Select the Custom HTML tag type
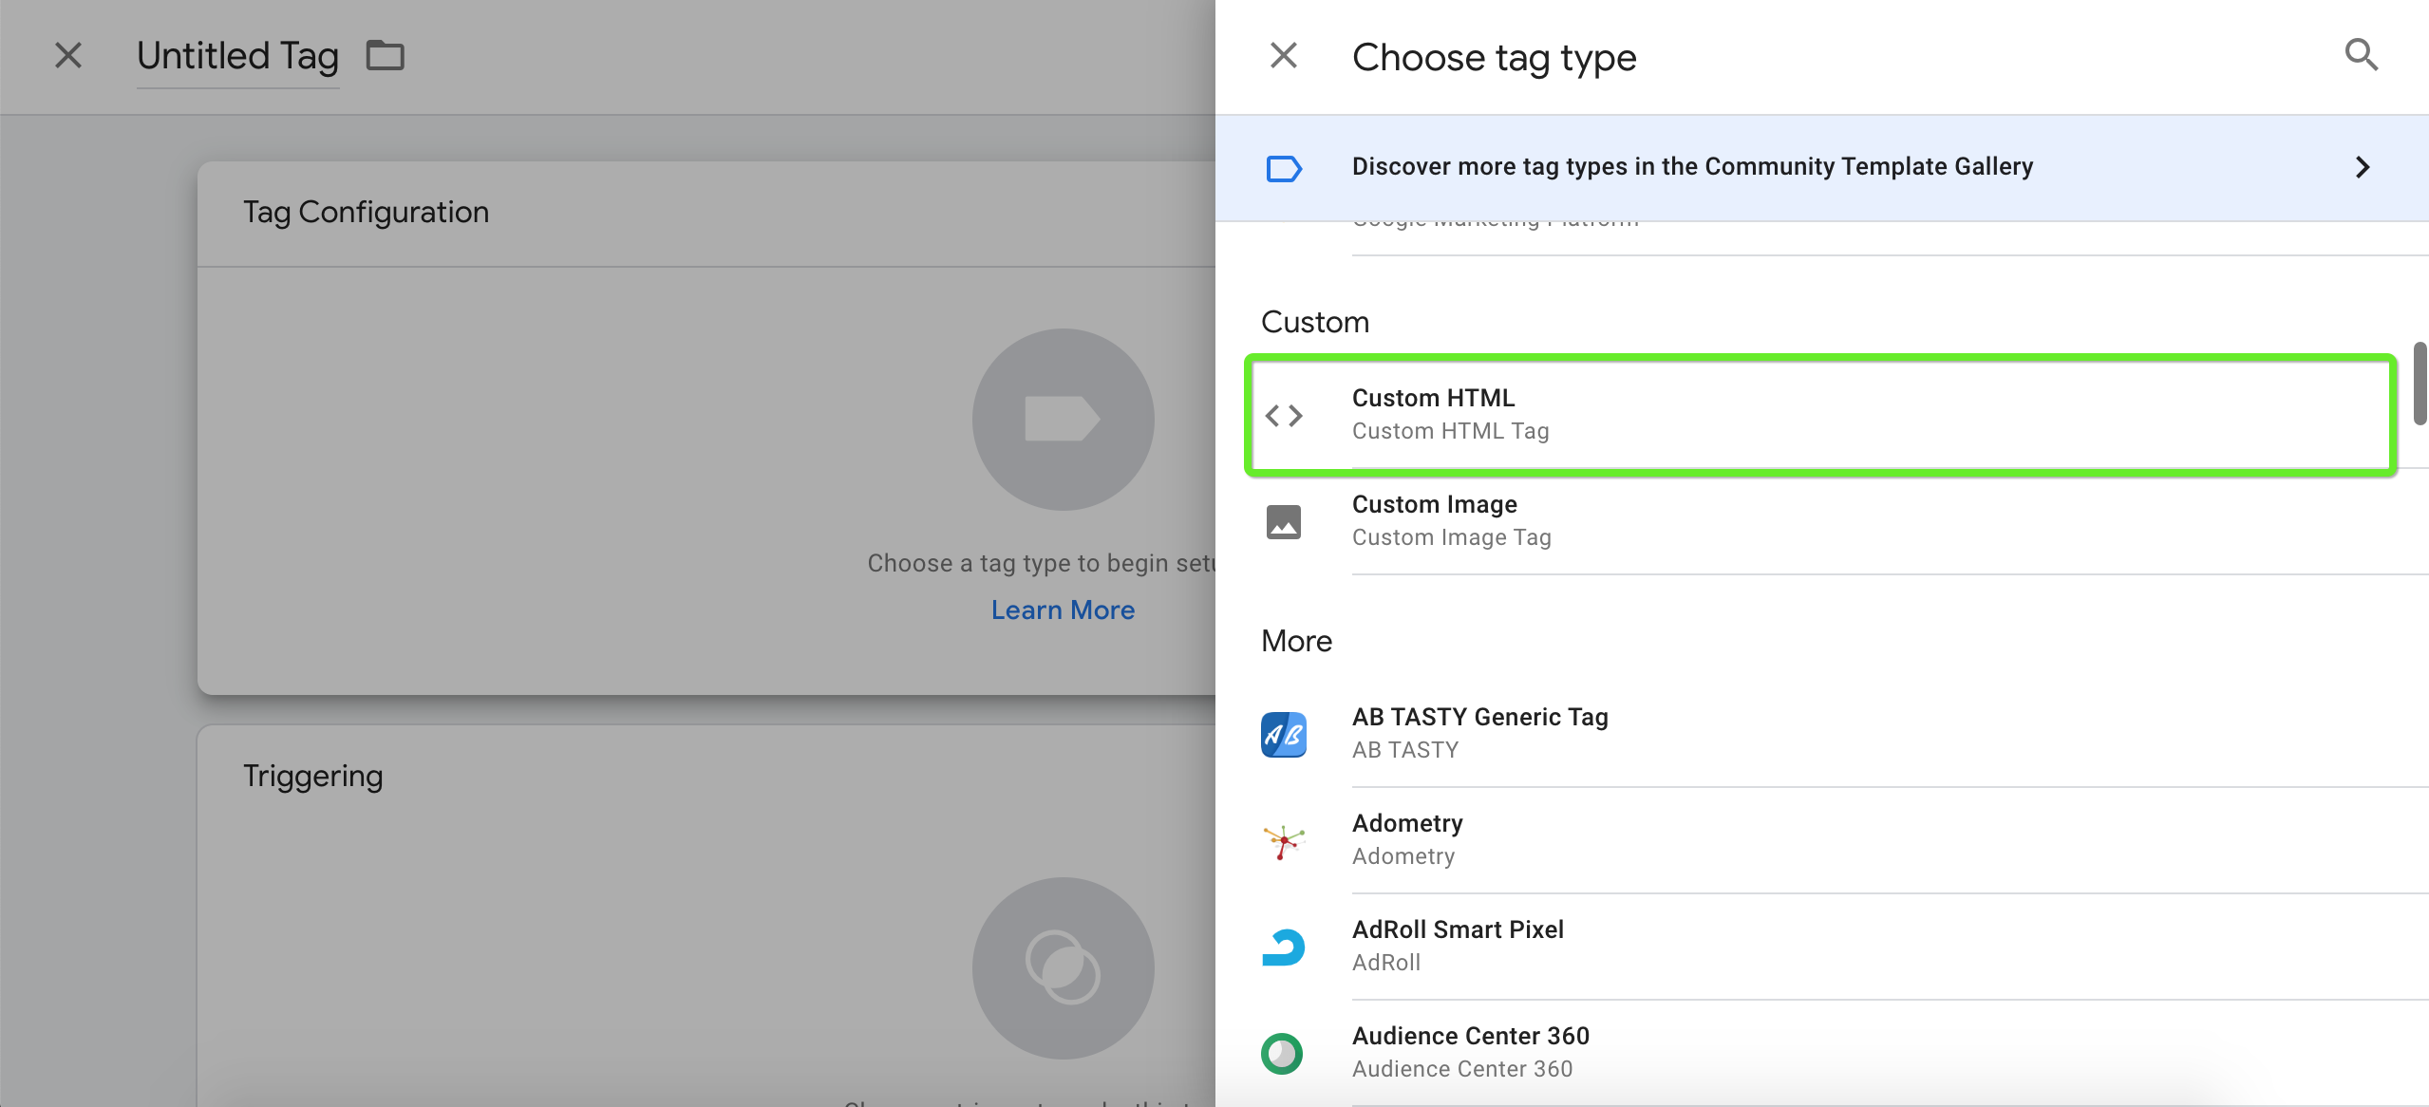 [x=1821, y=415]
